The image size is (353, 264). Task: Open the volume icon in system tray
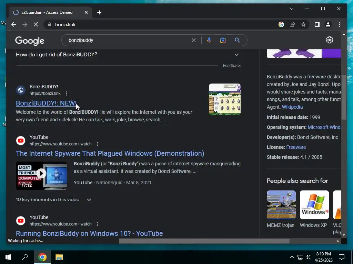pyautogui.click(x=308, y=257)
